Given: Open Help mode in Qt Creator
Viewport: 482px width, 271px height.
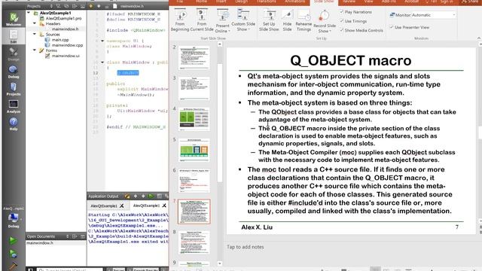Looking at the screenshot, I should (x=14, y=123).
